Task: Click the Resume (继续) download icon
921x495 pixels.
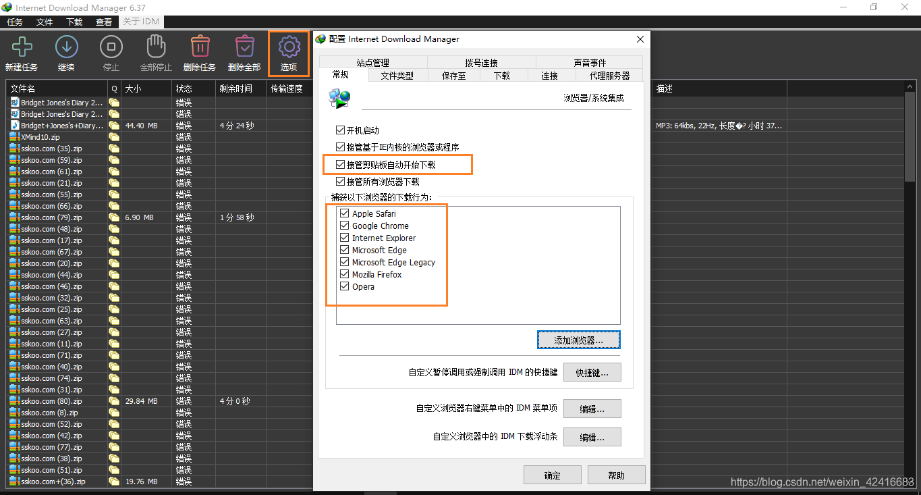Action: (66, 47)
